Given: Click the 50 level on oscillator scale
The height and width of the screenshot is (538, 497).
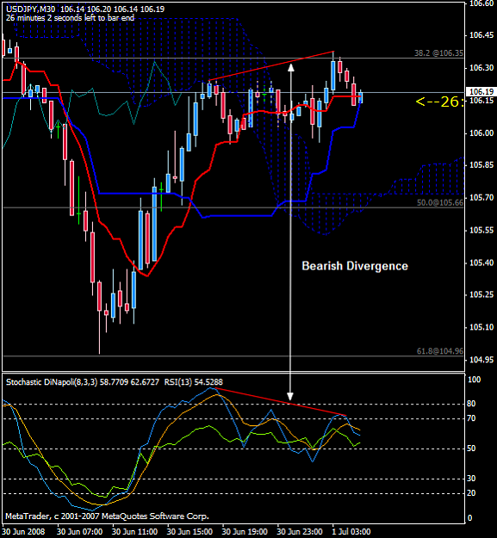Looking at the screenshot, I should point(472,448).
